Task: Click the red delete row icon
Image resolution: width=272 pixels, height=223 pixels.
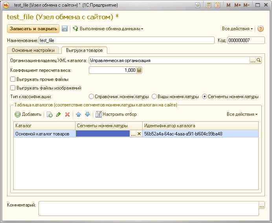Action: click(67, 114)
